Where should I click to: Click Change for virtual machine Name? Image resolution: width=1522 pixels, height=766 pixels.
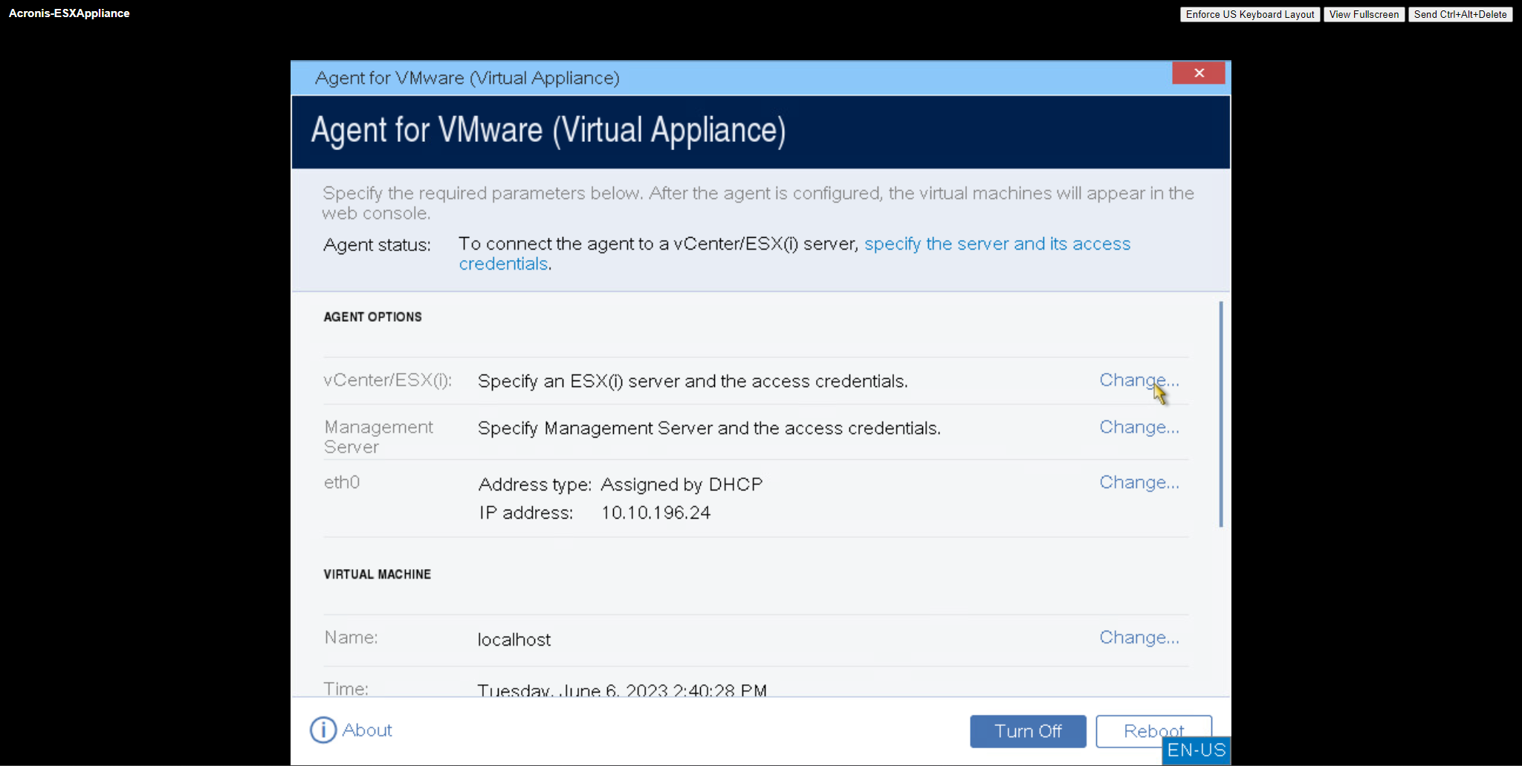pyautogui.click(x=1139, y=637)
